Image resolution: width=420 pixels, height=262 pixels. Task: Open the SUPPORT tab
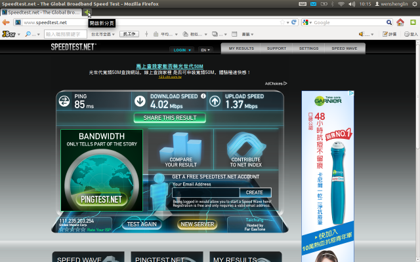click(276, 48)
